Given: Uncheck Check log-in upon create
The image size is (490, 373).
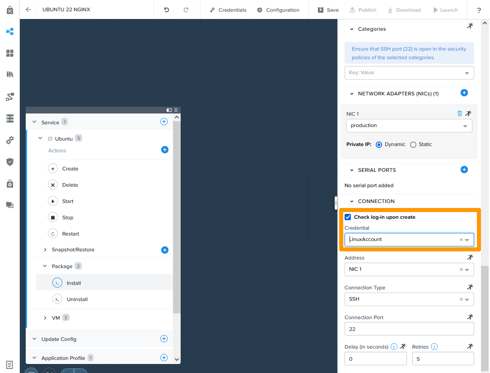Looking at the screenshot, I should click(348, 217).
